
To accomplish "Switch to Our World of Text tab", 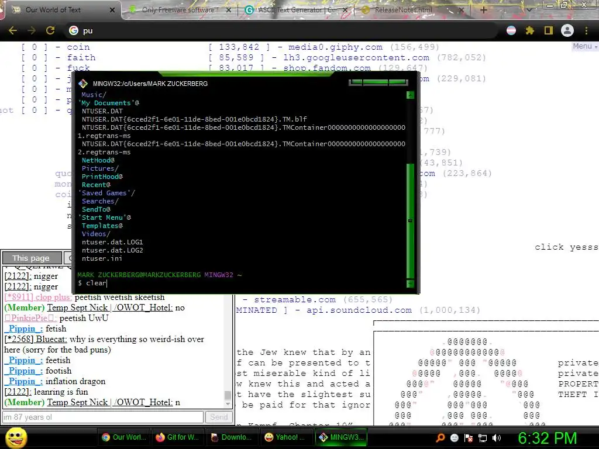I will (61, 10).
